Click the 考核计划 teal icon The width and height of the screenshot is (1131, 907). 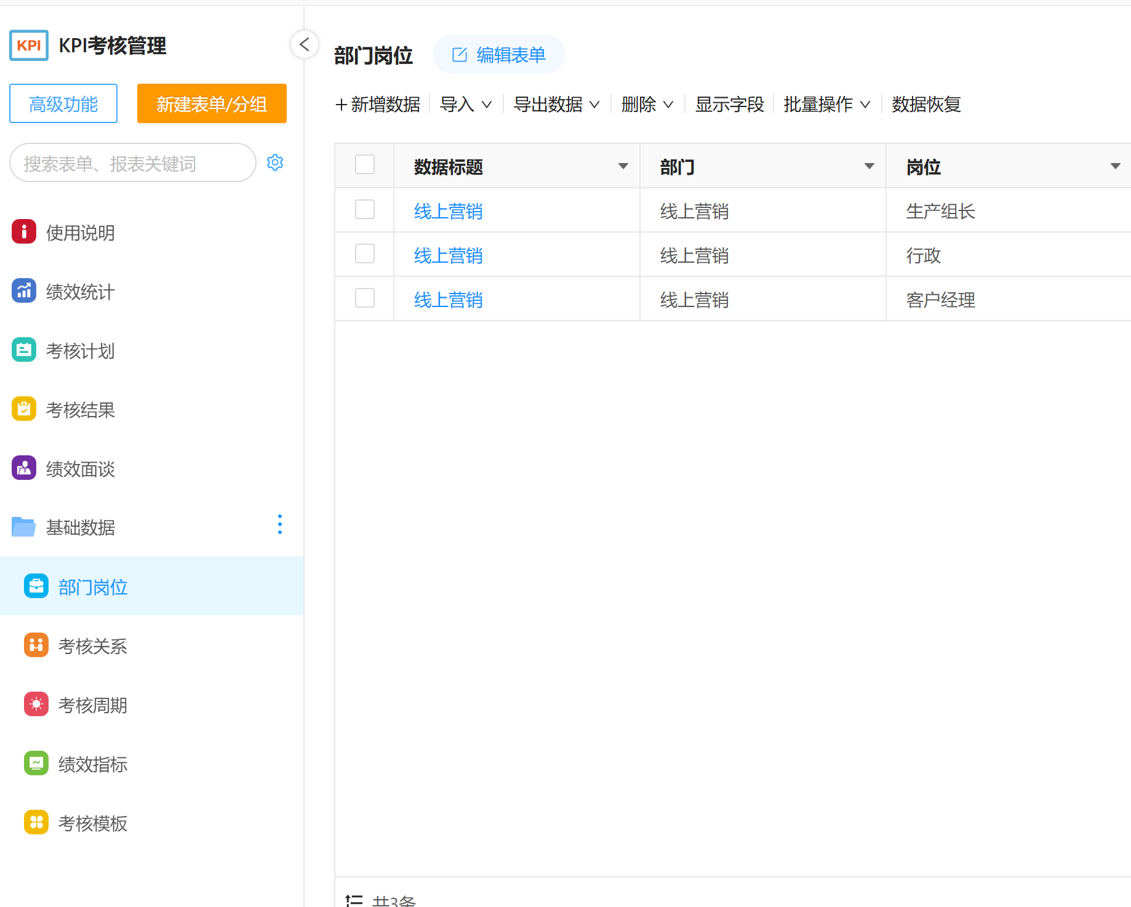[24, 350]
